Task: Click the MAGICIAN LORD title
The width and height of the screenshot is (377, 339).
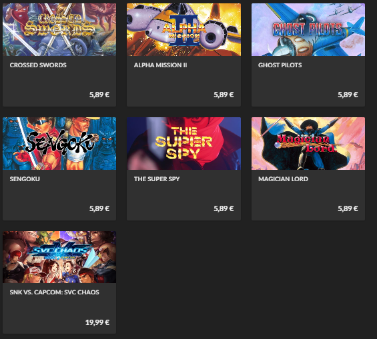Action: pos(283,179)
